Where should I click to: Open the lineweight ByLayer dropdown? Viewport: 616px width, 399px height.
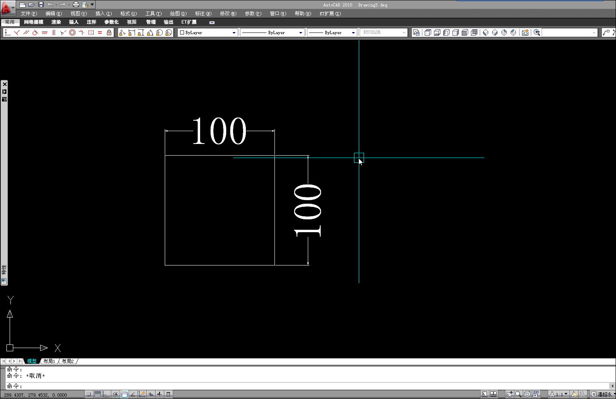332,32
